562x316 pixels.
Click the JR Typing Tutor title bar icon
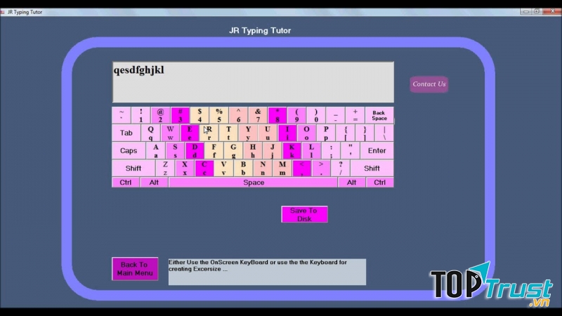click(3, 12)
